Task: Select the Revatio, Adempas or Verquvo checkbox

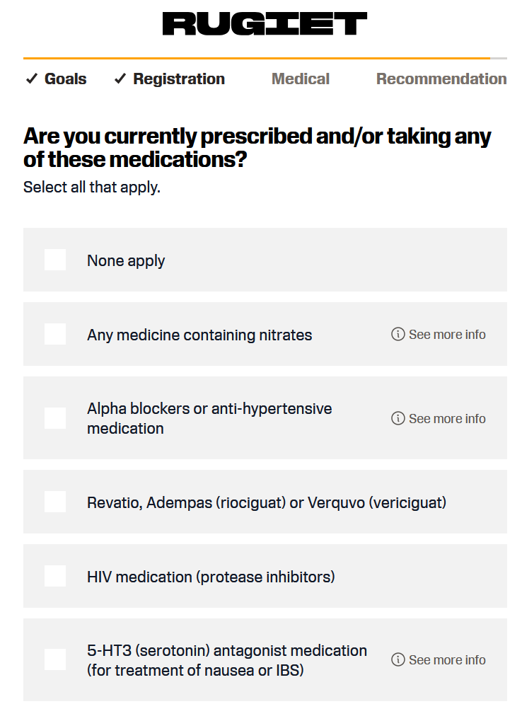Action: (x=55, y=502)
